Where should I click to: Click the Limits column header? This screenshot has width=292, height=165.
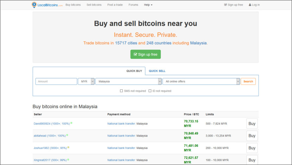(210, 114)
